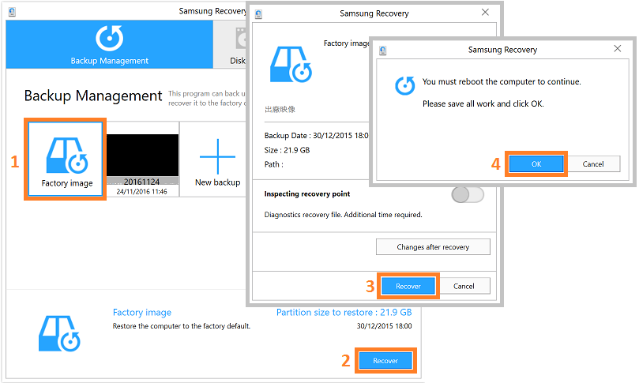Click app icon in main window title bar

[x=12, y=12]
